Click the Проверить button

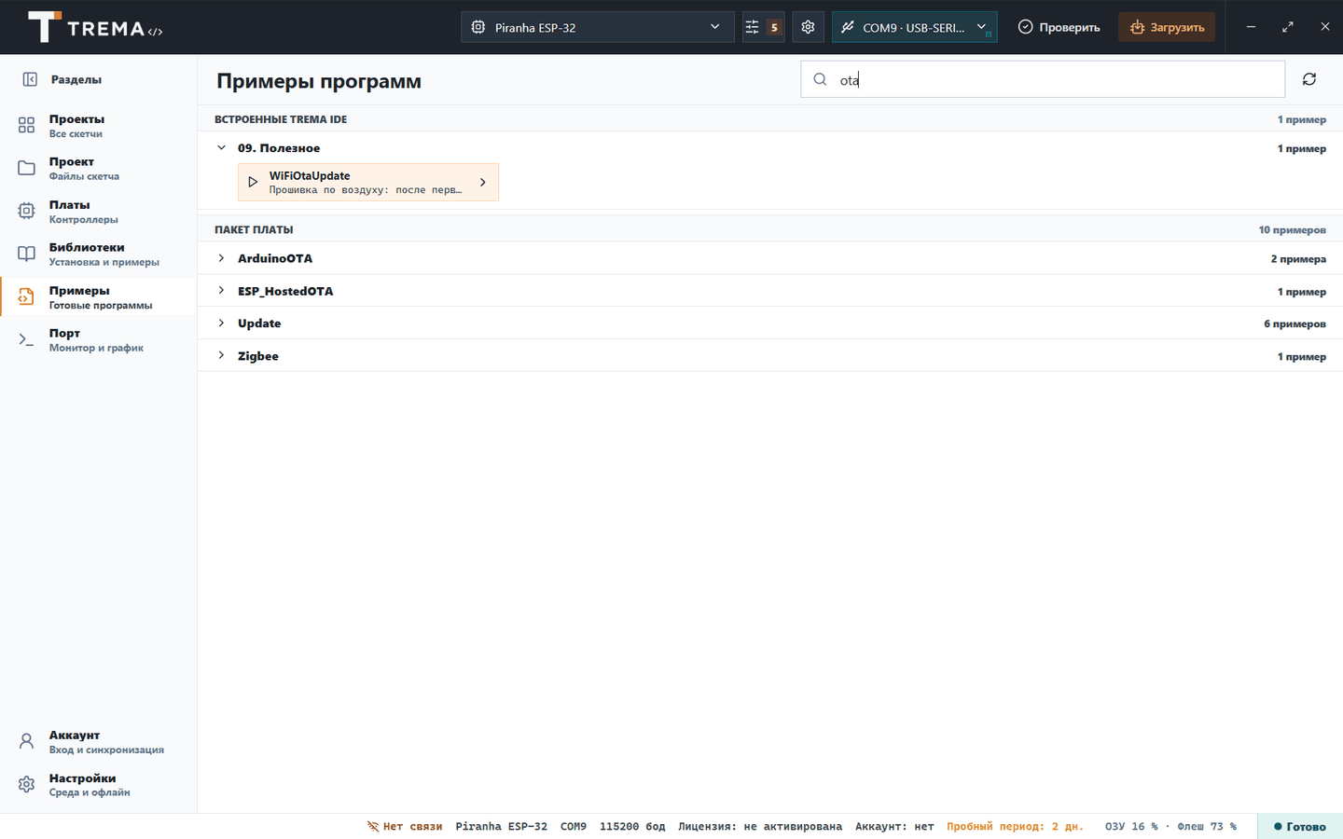(1059, 27)
